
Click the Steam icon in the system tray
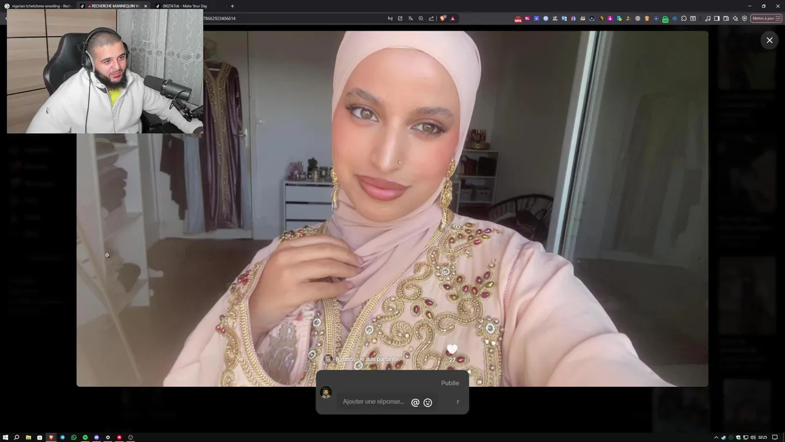[x=724, y=437]
